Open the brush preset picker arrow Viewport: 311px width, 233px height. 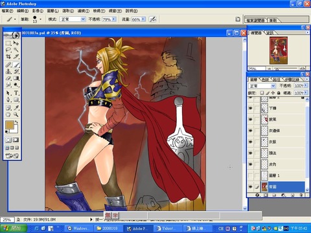40,19
